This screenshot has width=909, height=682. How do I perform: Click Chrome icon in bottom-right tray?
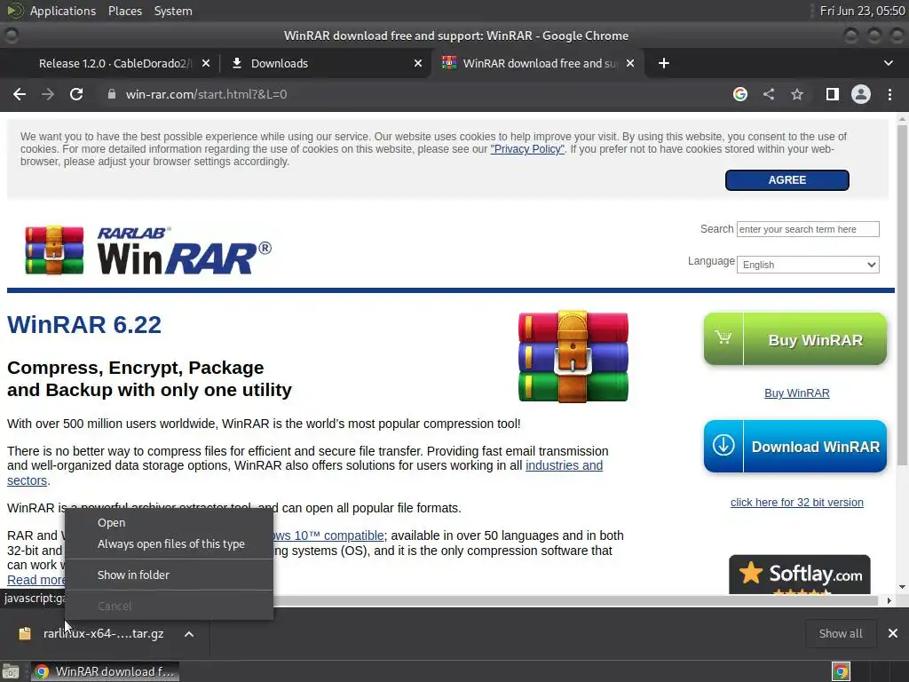coord(841,672)
